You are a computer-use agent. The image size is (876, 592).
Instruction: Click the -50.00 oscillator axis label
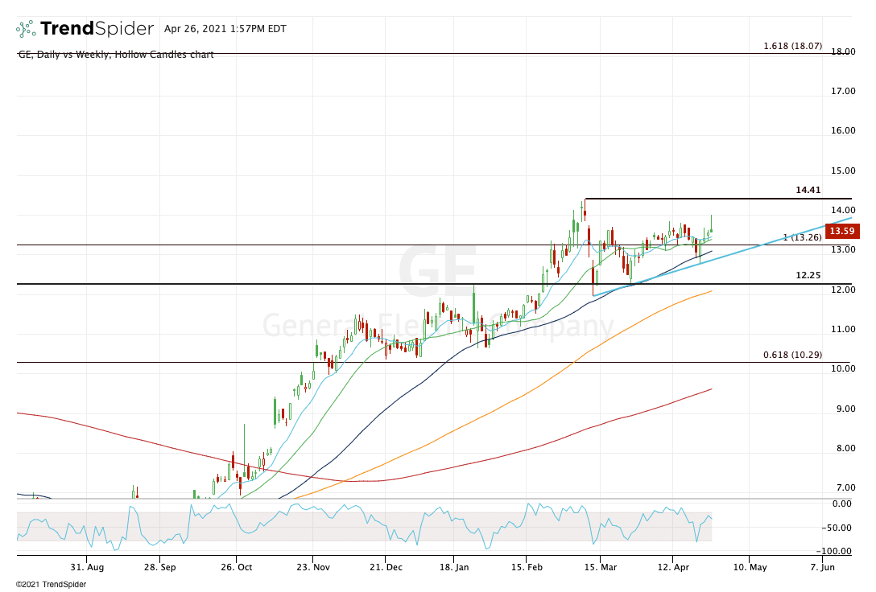pos(836,528)
